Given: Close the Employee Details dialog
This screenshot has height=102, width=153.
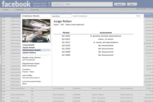Looking at the screenshot, I should click(x=138, y=16).
